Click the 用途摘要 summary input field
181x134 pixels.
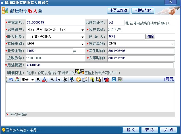pos(99,65)
